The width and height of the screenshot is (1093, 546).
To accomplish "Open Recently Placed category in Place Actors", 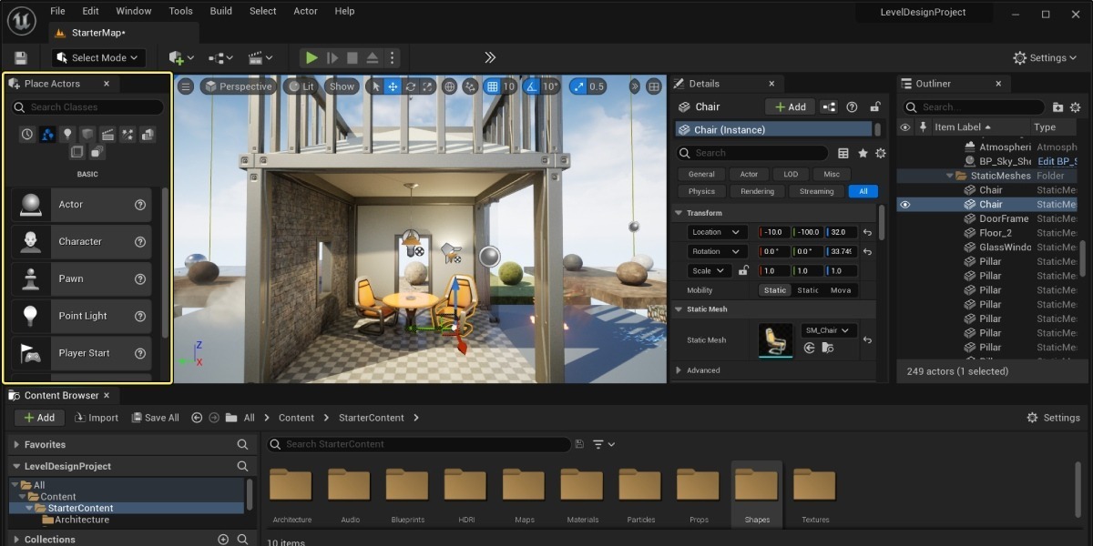I will [26, 135].
